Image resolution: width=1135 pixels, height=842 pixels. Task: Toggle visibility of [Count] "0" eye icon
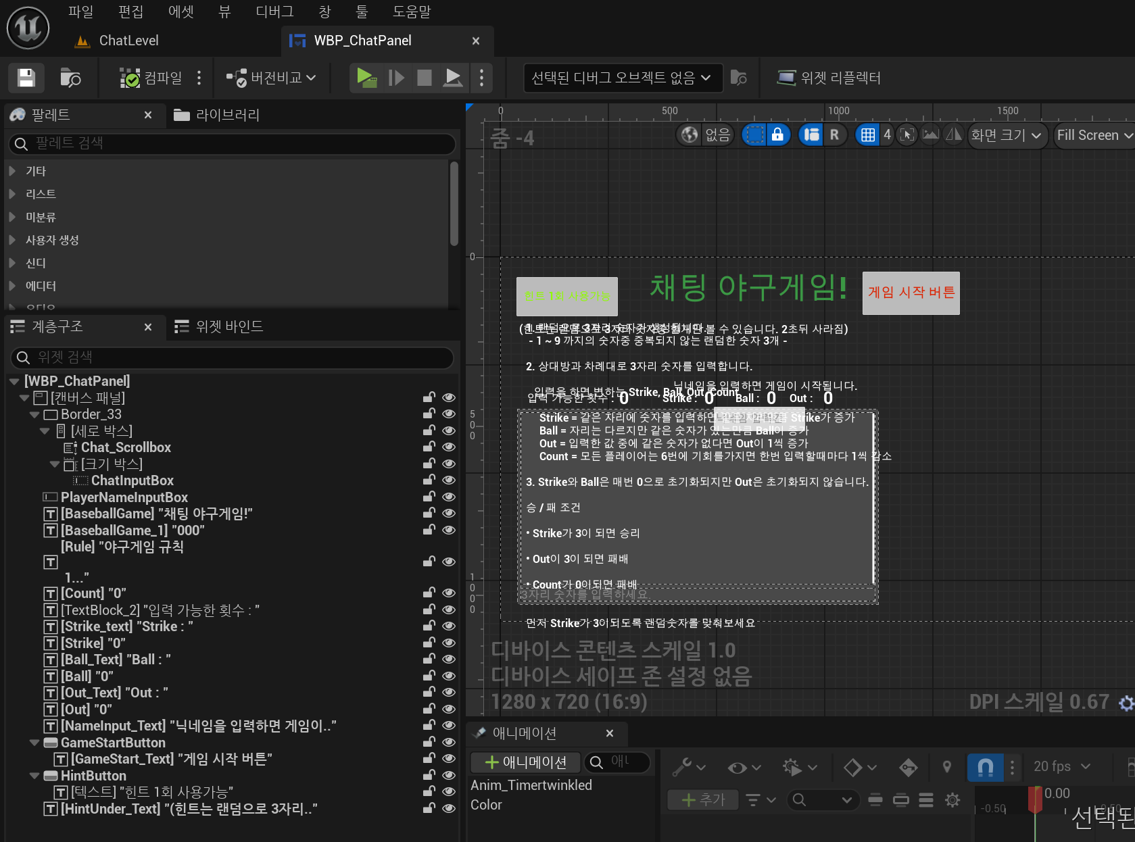tap(449, 593)
